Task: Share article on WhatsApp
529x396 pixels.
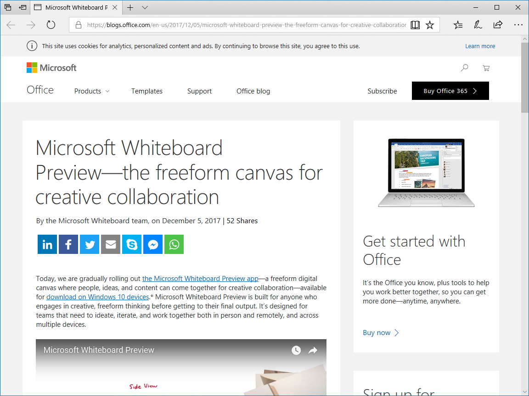Action: point(174,244)
